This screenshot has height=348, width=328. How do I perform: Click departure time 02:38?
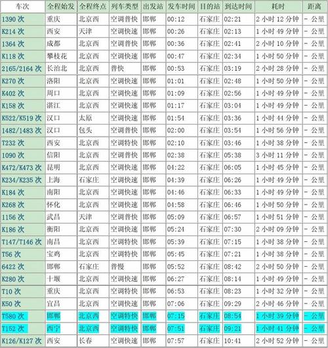click(176, 155)
